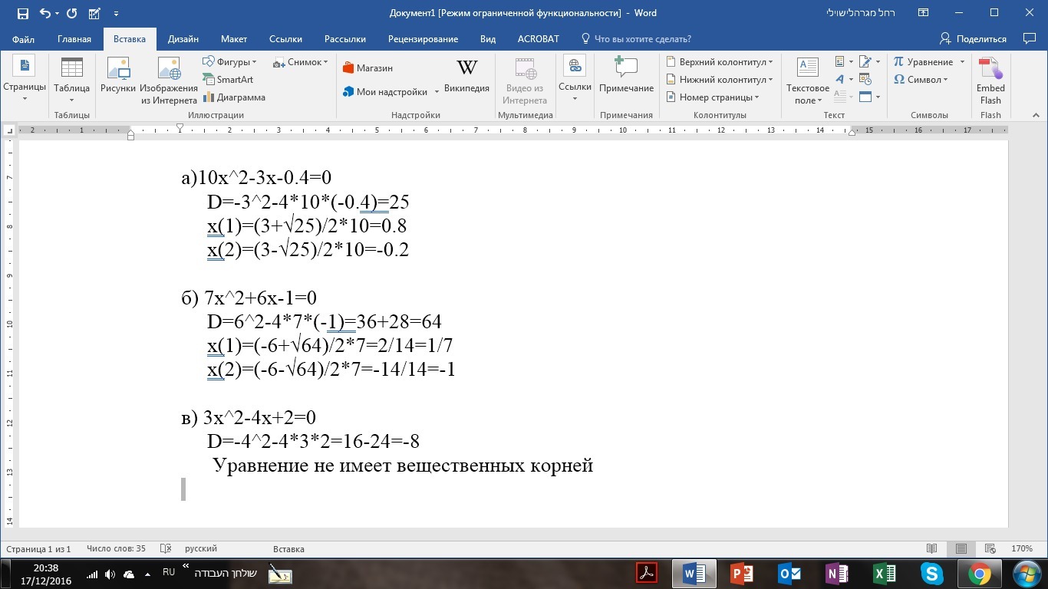Customize the Quick Access Toolbar dropdown
The width and height of the screenshot is (1048, 589).
click(x=116, y=13)
